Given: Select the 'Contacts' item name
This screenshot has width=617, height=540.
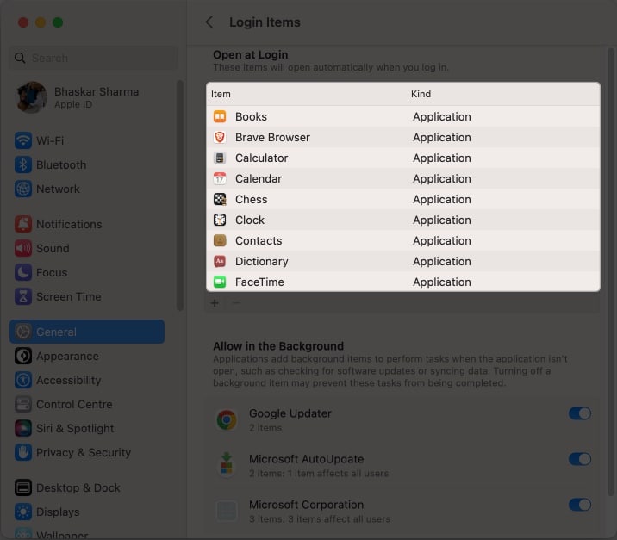Looking at the screenshot, I should point(259,240).
